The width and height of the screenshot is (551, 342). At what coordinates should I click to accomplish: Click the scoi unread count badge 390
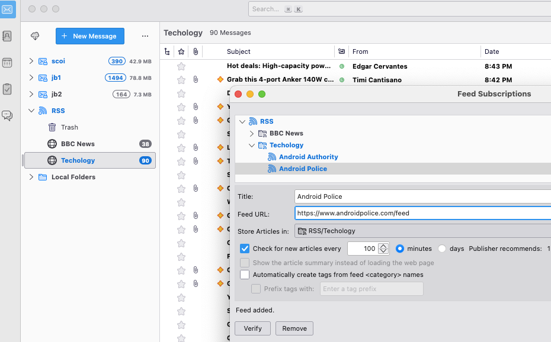[117, 62]
